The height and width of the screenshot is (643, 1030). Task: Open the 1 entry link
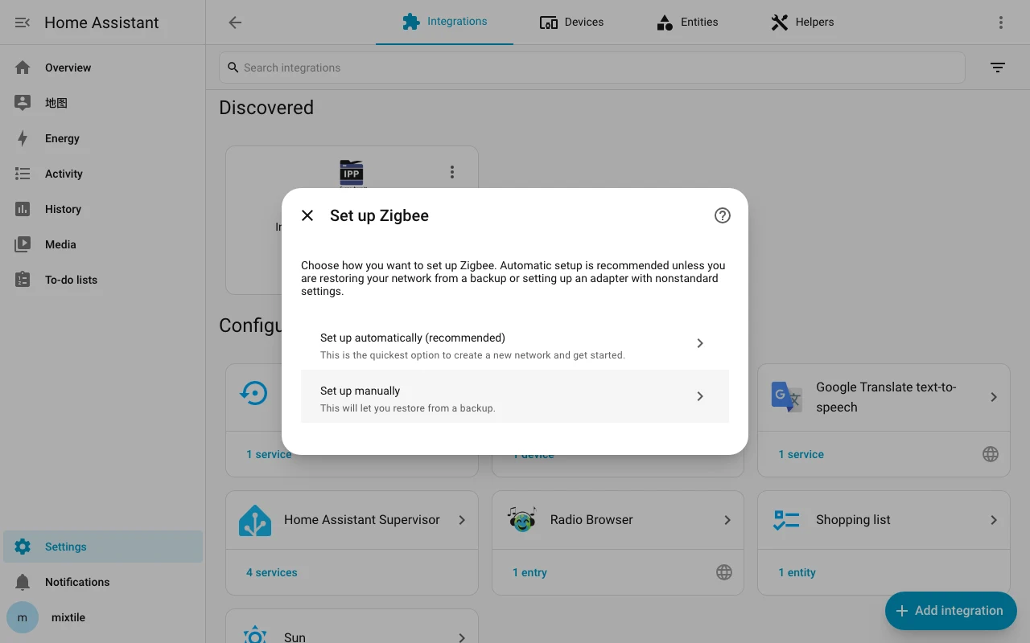pyautogui.click(x=529, y=572)
